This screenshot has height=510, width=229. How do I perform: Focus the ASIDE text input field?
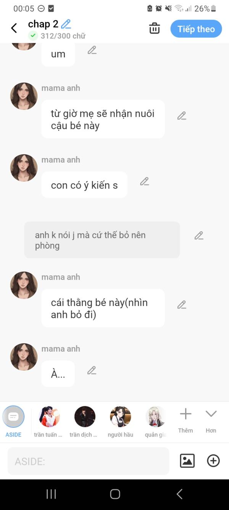point(88,461)
